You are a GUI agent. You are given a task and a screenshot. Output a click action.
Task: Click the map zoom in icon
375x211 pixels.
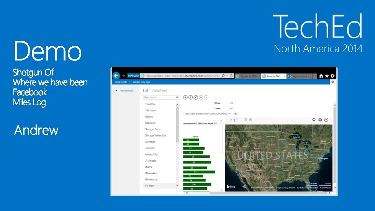251,120
